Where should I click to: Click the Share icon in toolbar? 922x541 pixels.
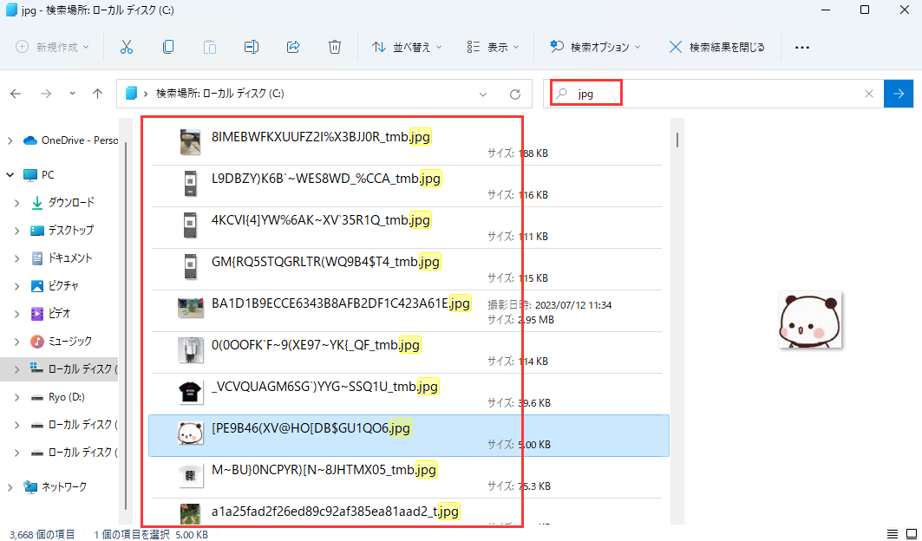pyautogui.click(x=293, y=47)
